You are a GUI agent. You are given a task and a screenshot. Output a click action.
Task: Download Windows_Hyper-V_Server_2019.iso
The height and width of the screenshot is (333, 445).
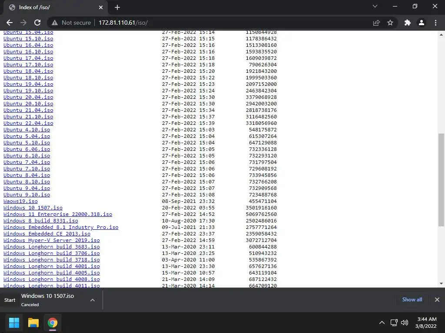51,240
